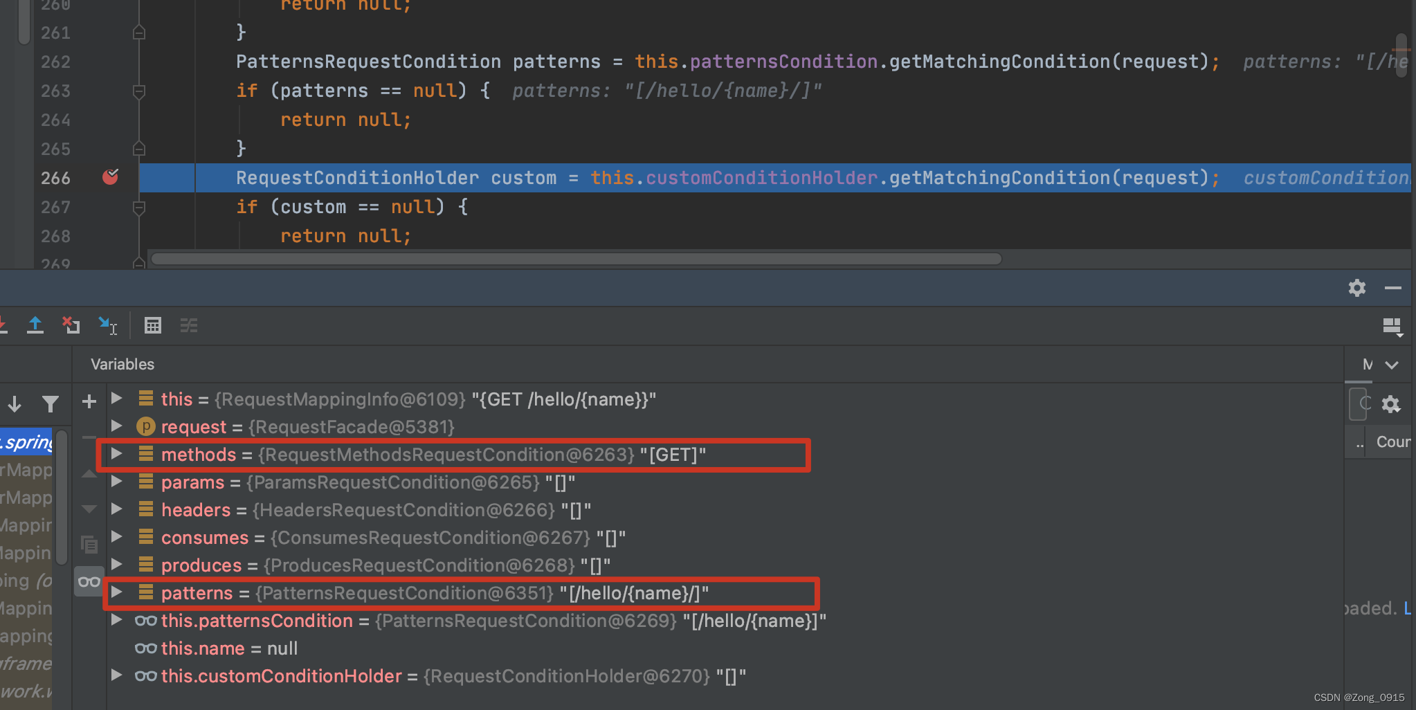Image resolution: width=1416 pixels, height=710 pixels.
Task: Click the 'Cour' column header
Action: 1393,442
